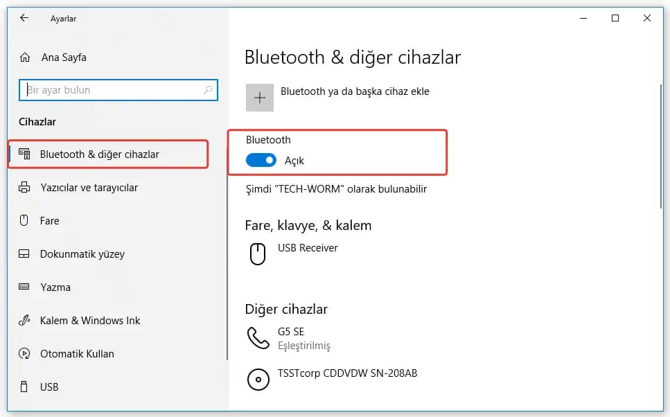Open USB settings via the USB icon

[x=24, y=387]
